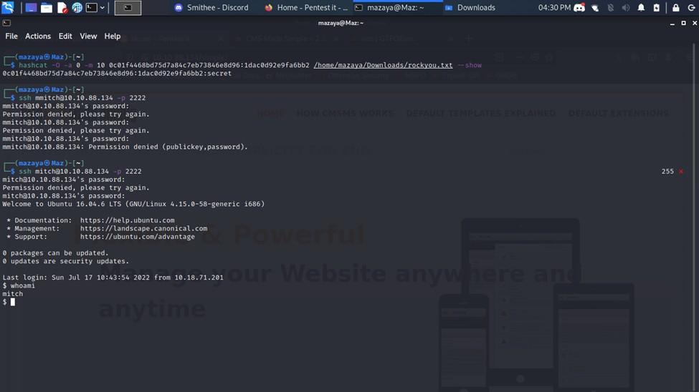Open the terminal File menu
This screenshot has height=392, width=699.
pos(11,36)
